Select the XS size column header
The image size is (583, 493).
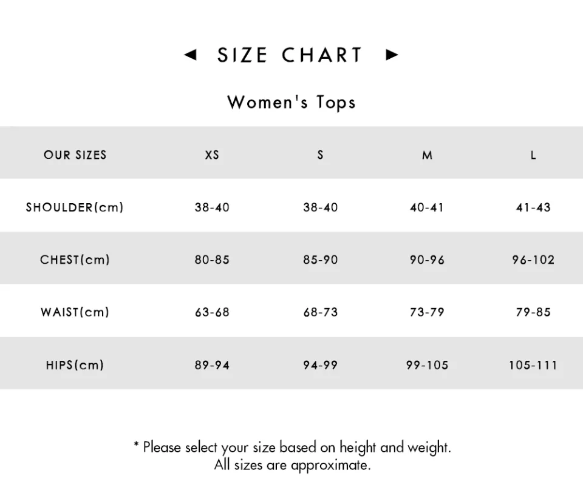click(212, 155)
